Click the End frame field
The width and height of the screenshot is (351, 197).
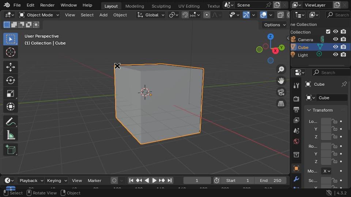point(271,181)
